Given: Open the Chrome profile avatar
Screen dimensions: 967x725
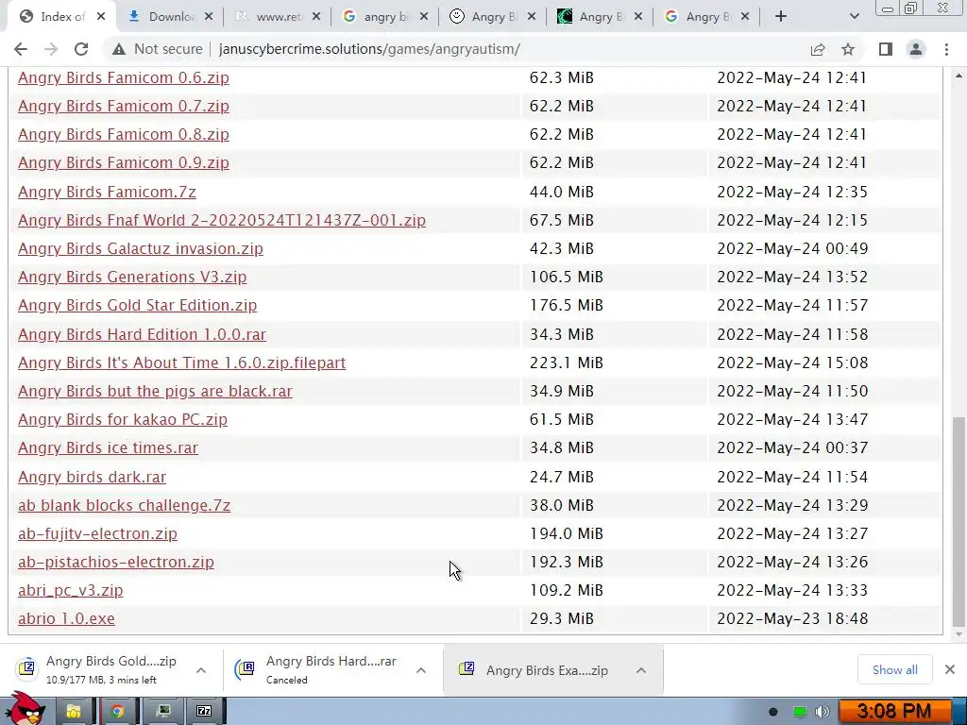Looking at the screenshot, I should 916,49.
